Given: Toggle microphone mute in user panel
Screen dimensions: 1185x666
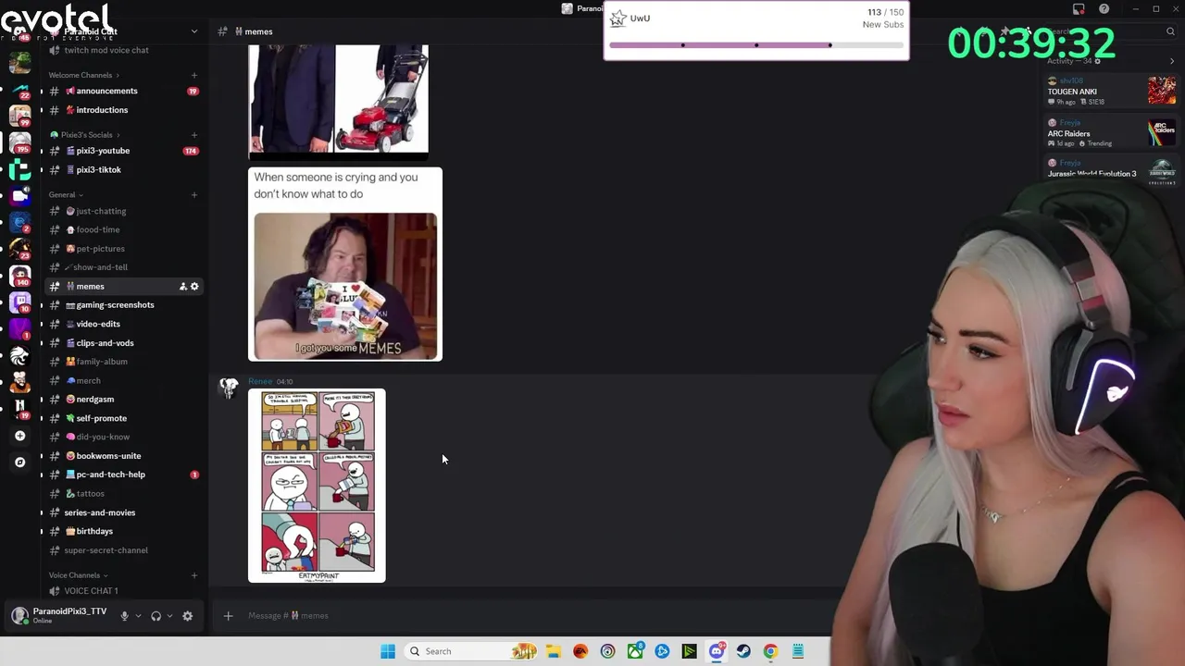Looking at the screenshot, I should (x=124, y=616).
